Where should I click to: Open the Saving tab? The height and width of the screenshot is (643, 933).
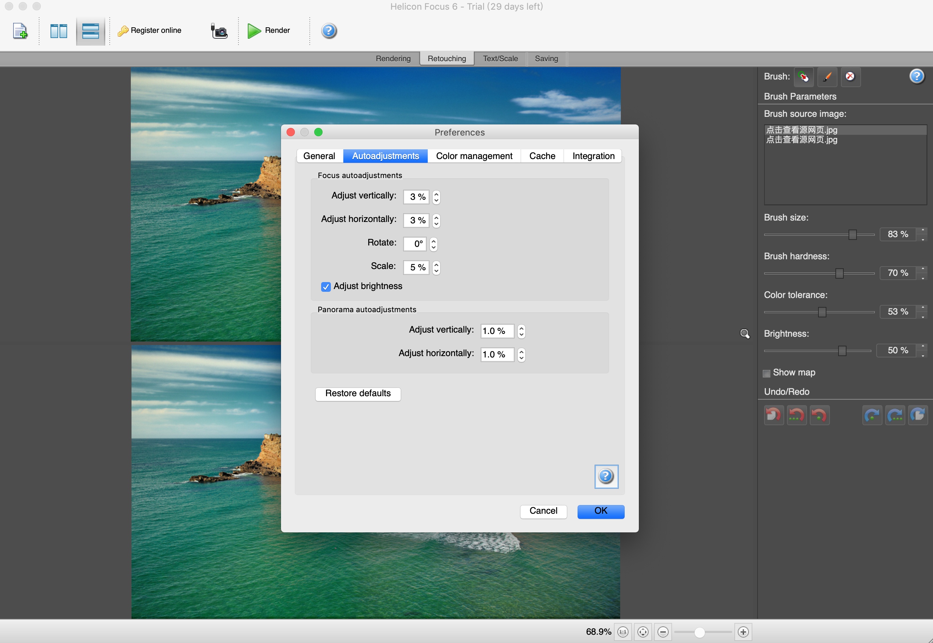pos(546,58)
